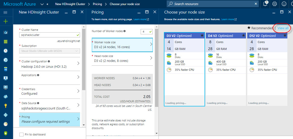This screenshot has height=139, width=293.
Task: Expand the Applications section
Action: [x=50, y=78]
